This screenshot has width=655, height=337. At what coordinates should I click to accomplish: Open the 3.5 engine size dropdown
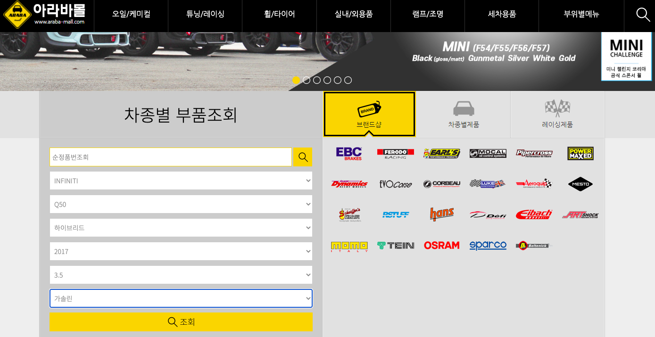181,275
